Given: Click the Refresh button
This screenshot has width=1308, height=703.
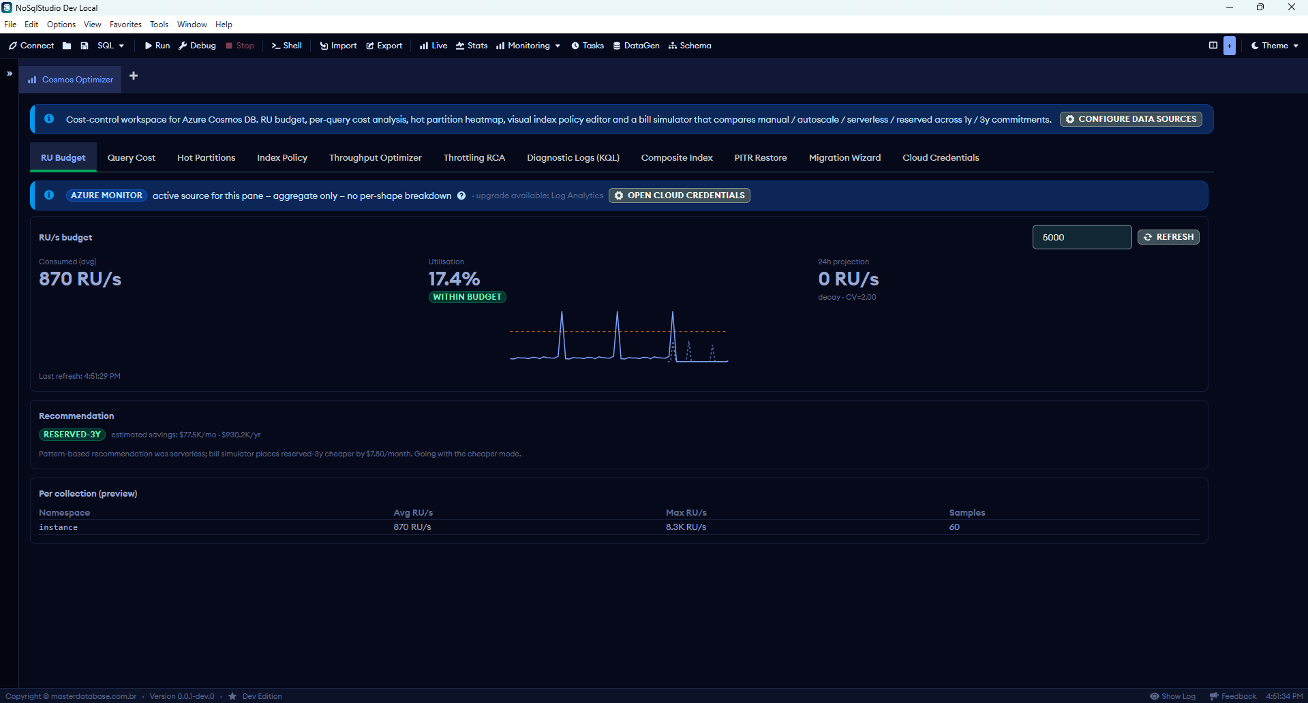Looking at the screenshot, I should coord(1169,237).
